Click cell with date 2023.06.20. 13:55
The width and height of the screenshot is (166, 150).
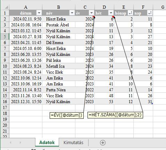click(26, 54)
